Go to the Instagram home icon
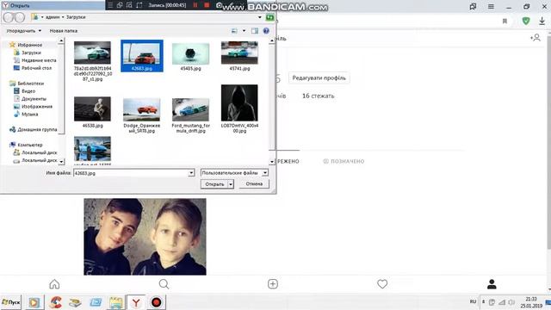The height and width of the screenshot is (310, 551). click(54, 284)
